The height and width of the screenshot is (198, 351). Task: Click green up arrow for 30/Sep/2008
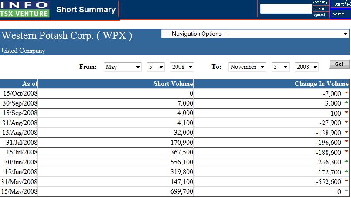point(346,102)
